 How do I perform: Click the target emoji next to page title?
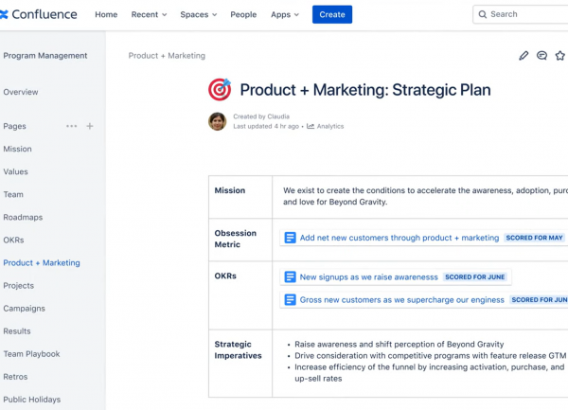pyautogui.click(x=220, y=89)
